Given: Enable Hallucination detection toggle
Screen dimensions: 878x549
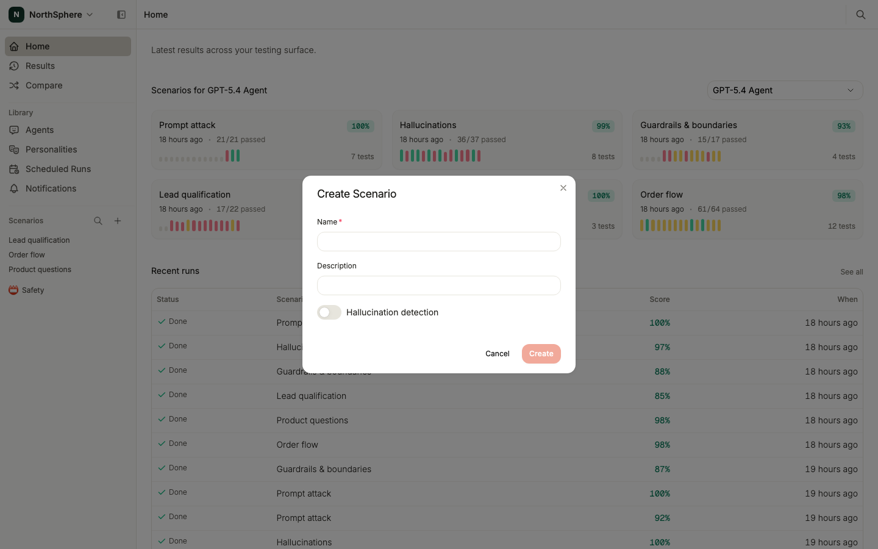Looking at the screenshot, I should coord(329,312).
